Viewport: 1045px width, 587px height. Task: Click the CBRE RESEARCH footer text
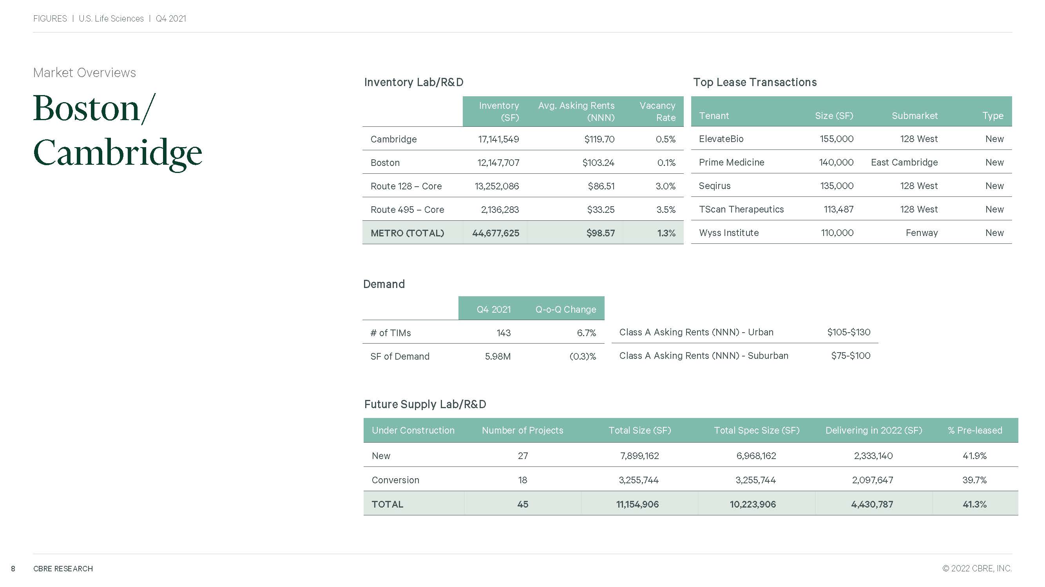tap(63, 569)
